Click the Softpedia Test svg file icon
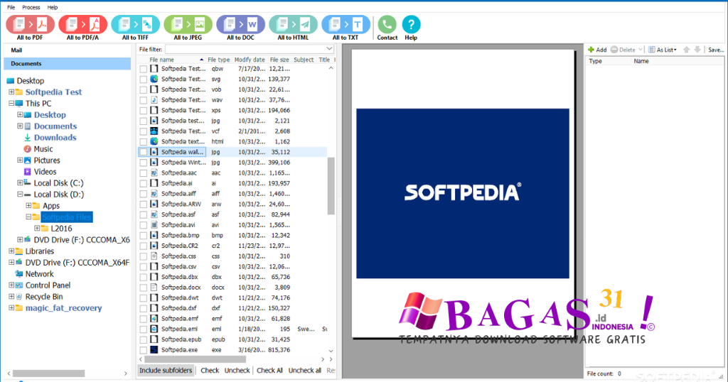Screen dimensions: 728x382 154,80
